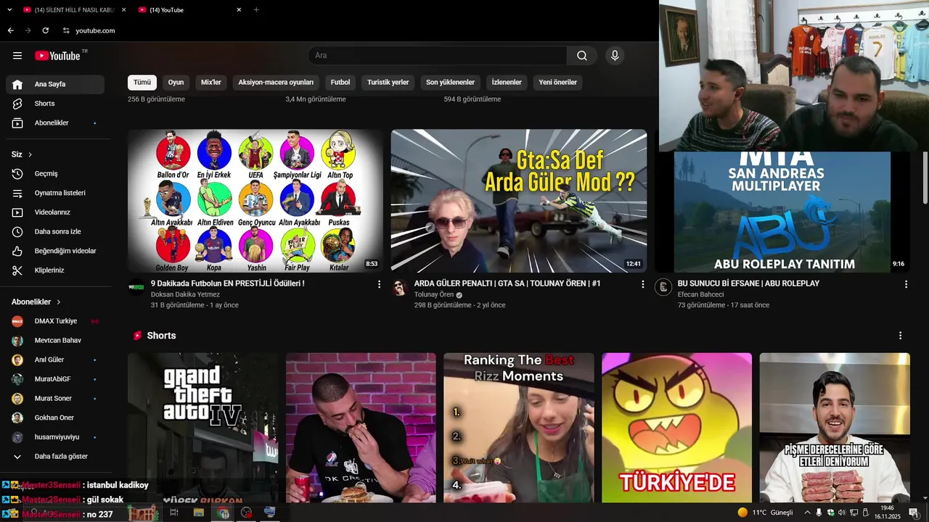
Task: Open DMAX Turkiye subscription channel
Action: (x=55, y=321)
